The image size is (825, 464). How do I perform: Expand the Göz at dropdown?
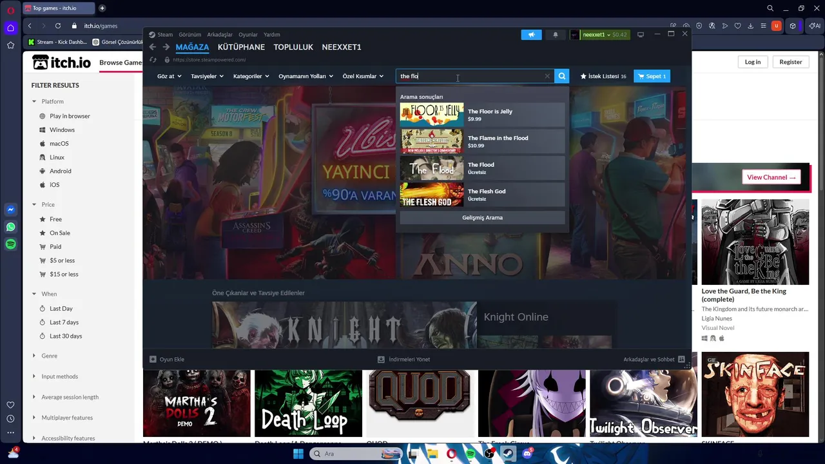[x=170, y=76]
